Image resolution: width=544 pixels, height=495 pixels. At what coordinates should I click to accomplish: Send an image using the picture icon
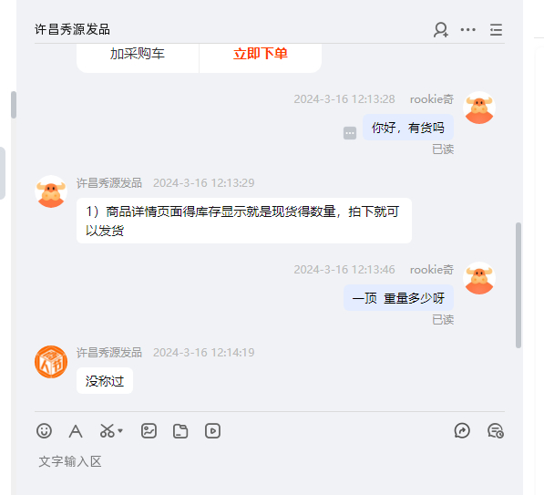coord(149,431)
